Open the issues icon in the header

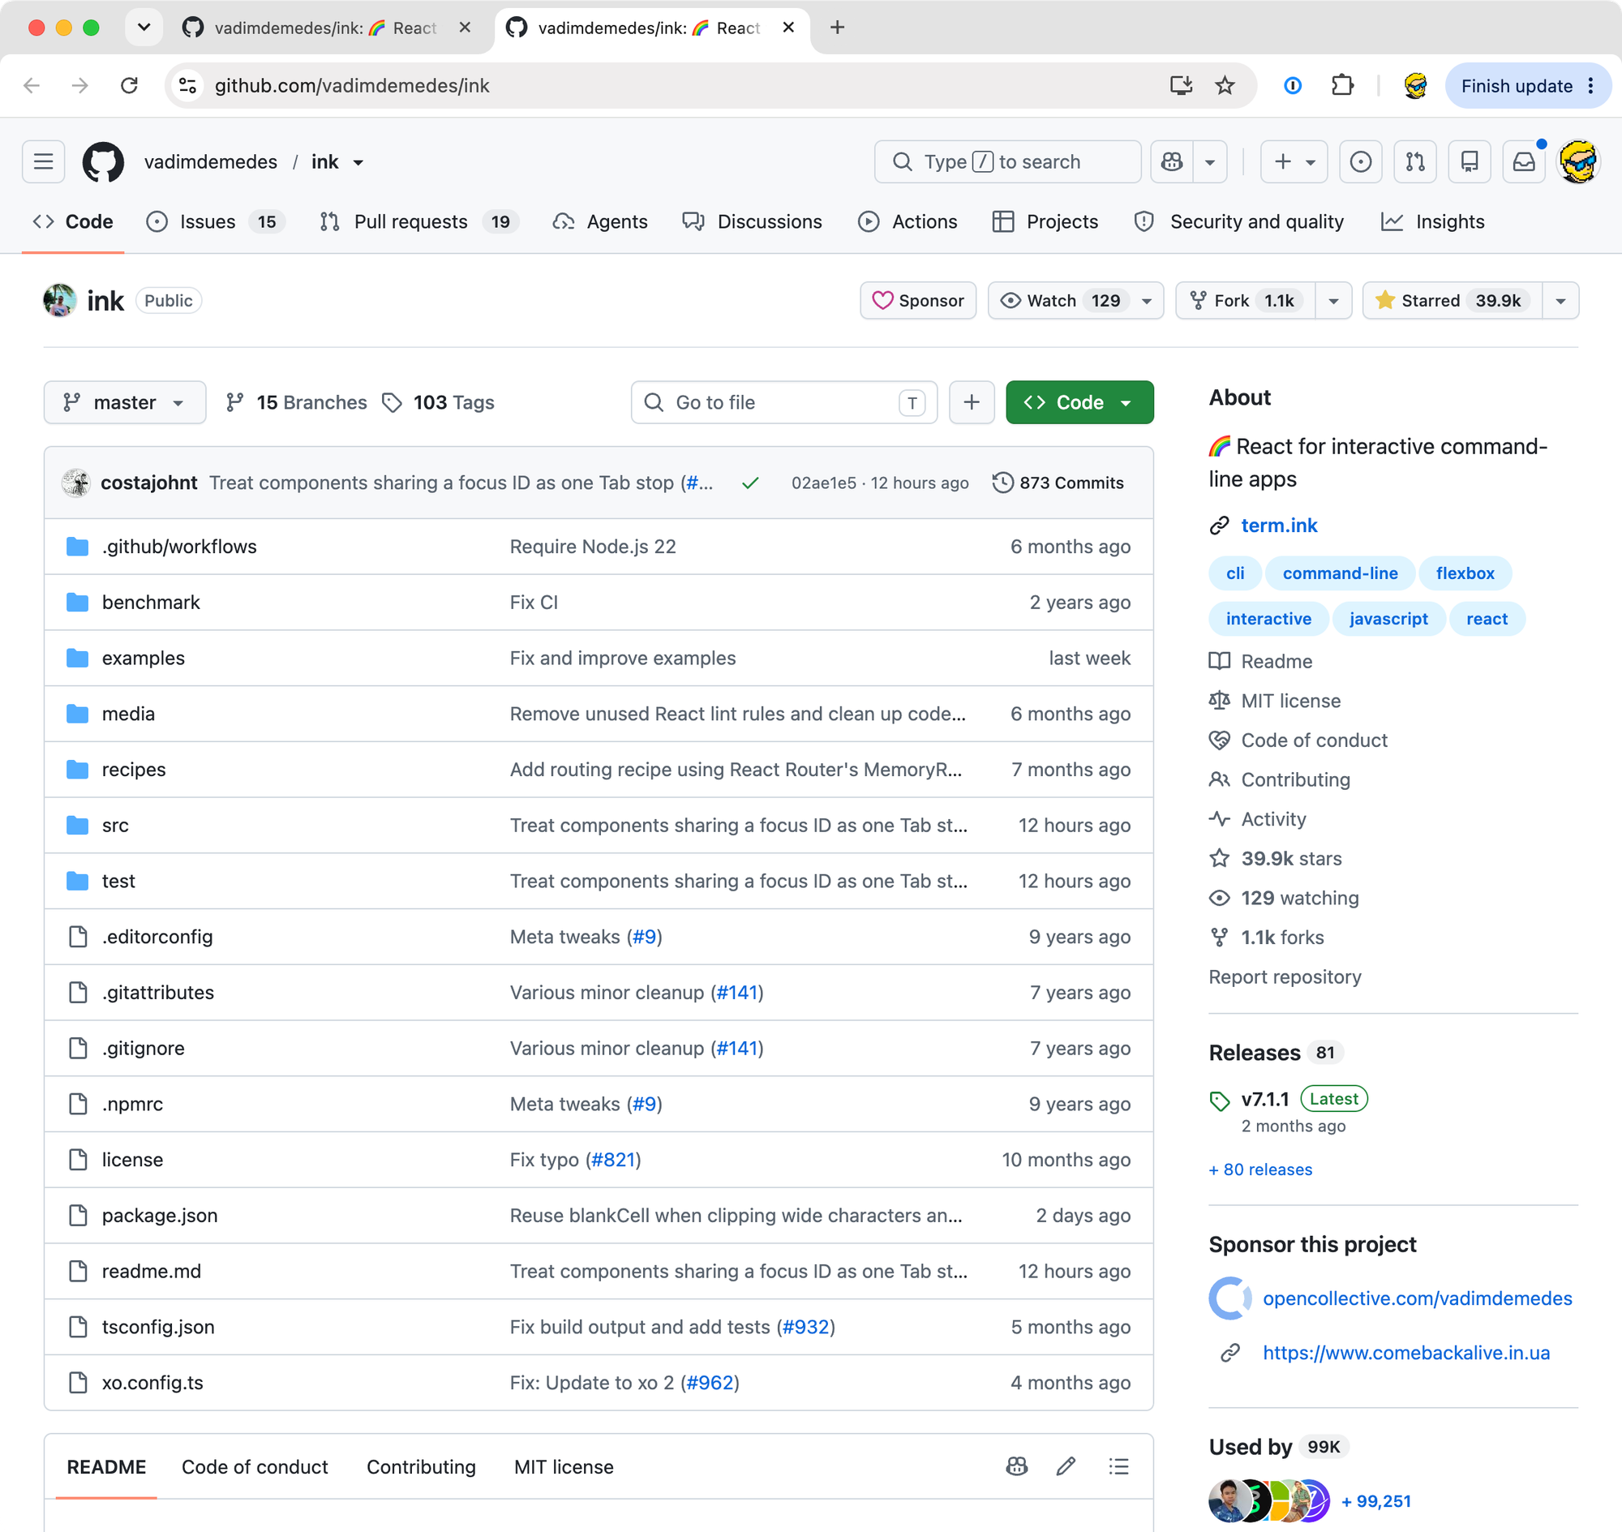pyautogui.click(x=1361, y=161)
